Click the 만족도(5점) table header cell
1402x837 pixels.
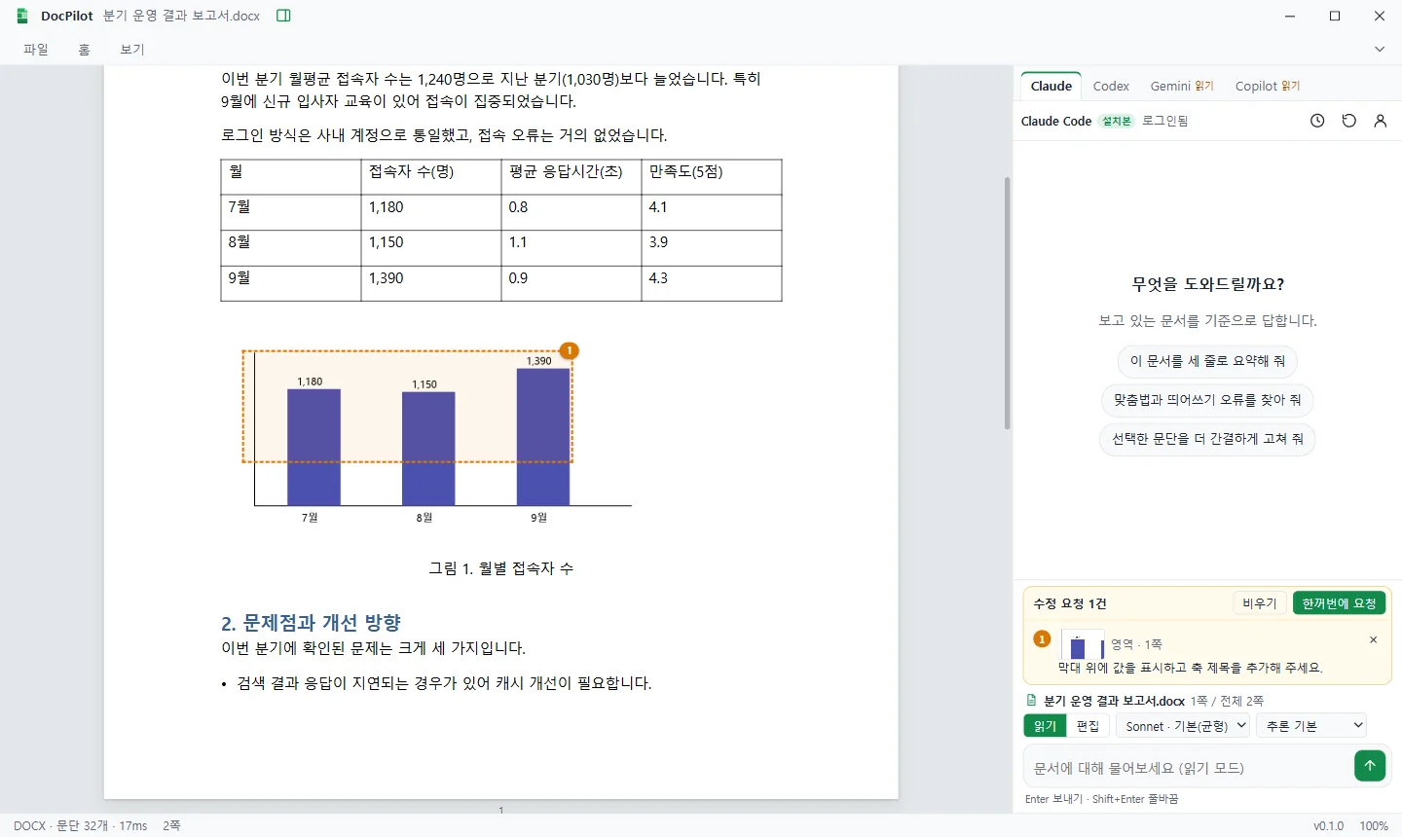tap(712, 177)
